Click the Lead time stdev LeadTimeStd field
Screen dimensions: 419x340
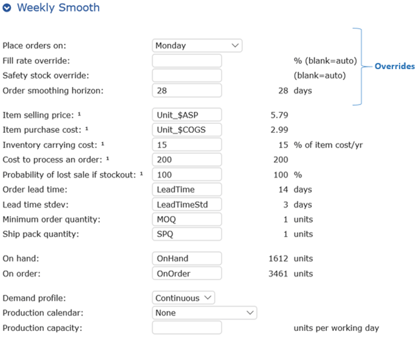tap(187, 205)
